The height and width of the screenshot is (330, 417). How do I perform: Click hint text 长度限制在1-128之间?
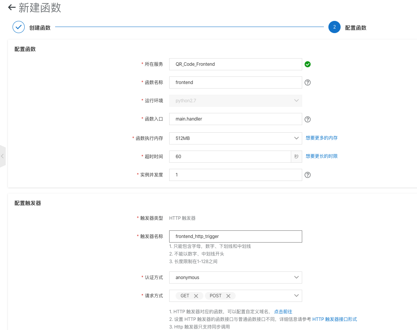pos(193,262)
